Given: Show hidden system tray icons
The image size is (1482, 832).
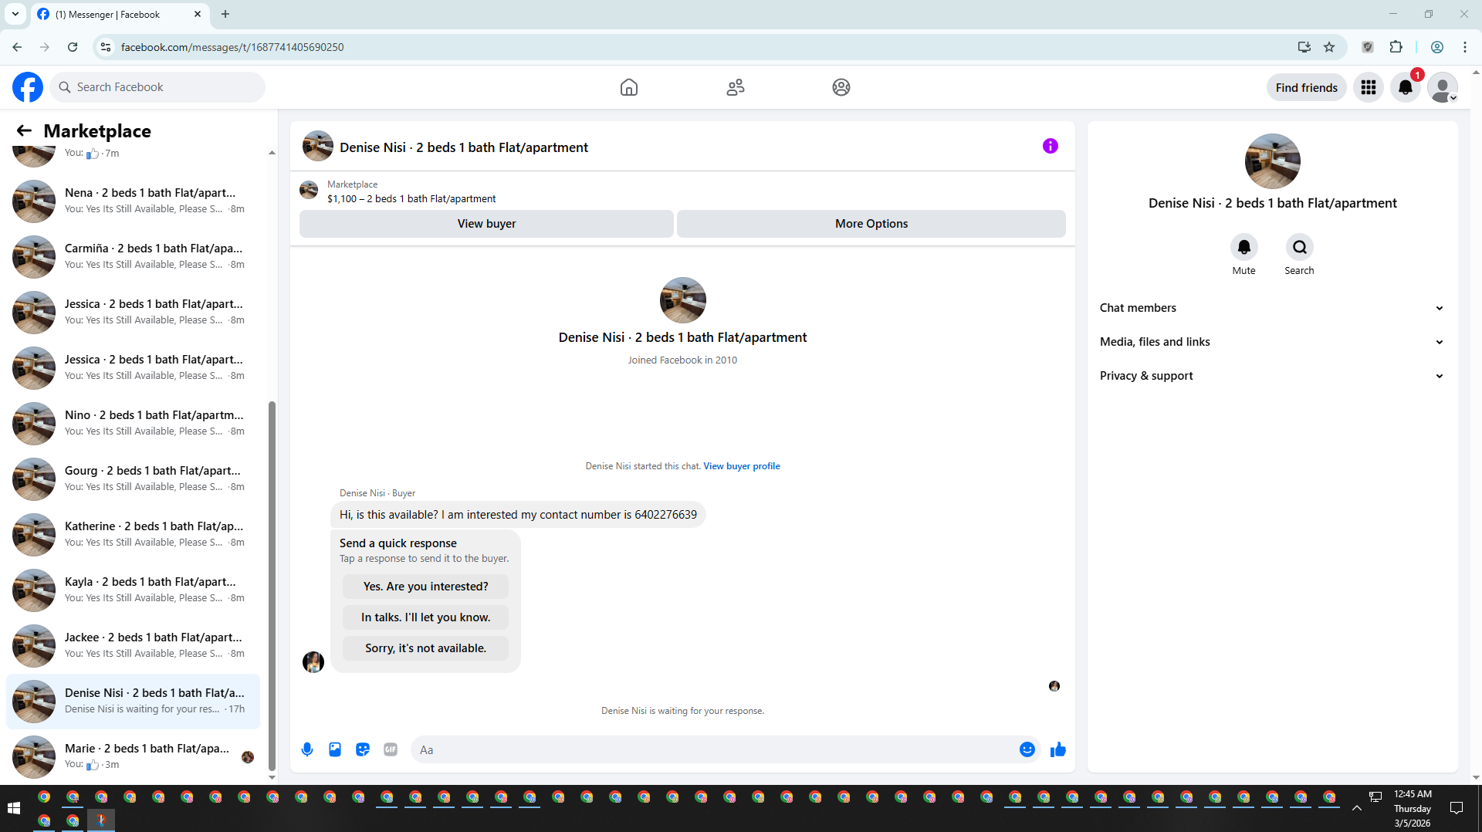Looking at the screenshot, I should click(x=1357, y=808).
